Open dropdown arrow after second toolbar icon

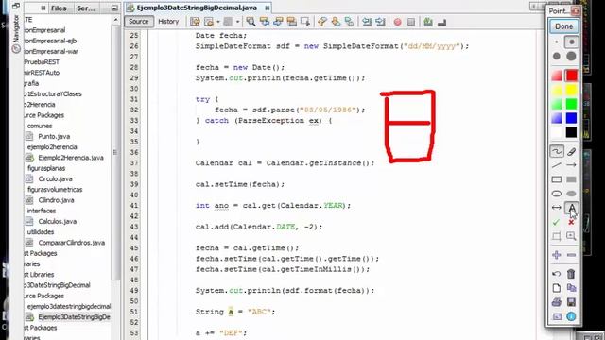click(x=218, y=22)
